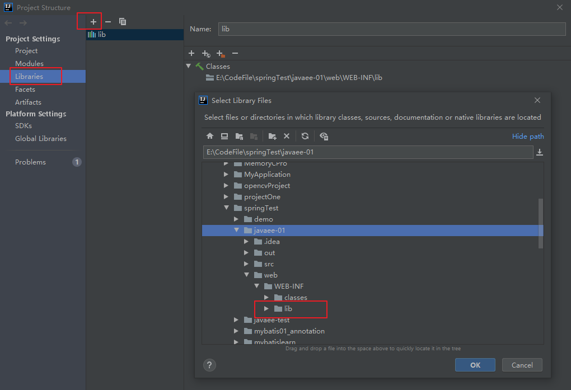Expand the demo folder
This screenshot has height=390, width=571.
[236, 219]
